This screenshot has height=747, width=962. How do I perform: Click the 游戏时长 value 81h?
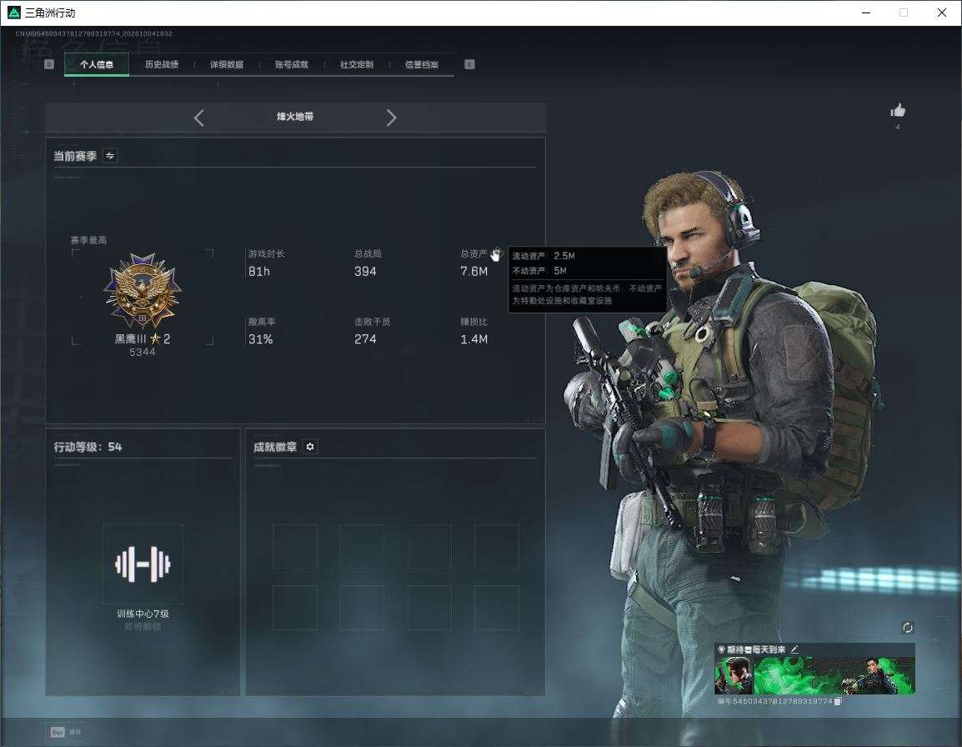point(259,271)
